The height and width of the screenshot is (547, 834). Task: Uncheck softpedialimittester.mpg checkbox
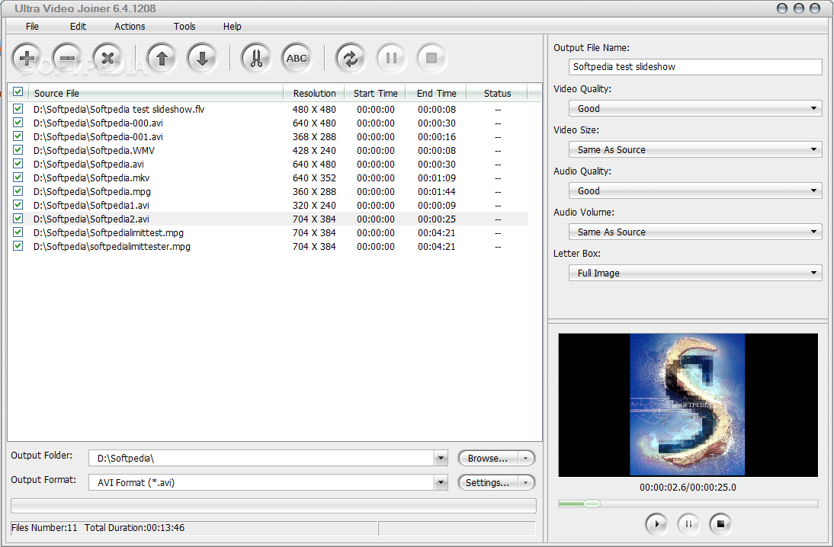pyautogui.click(x=18, y=246)
